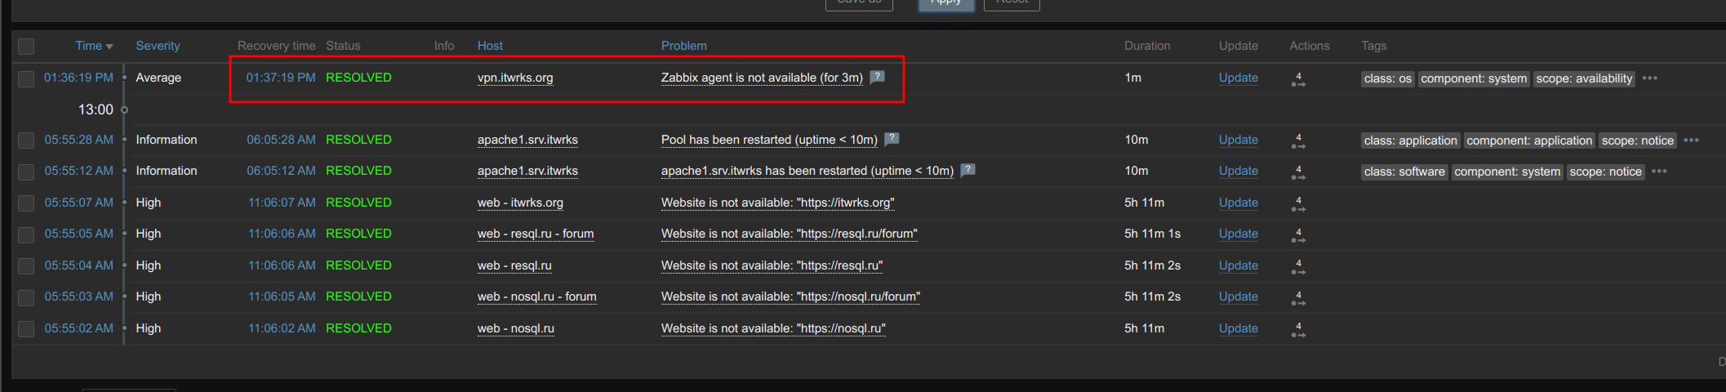Viewport: 1726px width, 392px height.
Task: Show more tags for class: application row
Action: [x=1691, y=140]
